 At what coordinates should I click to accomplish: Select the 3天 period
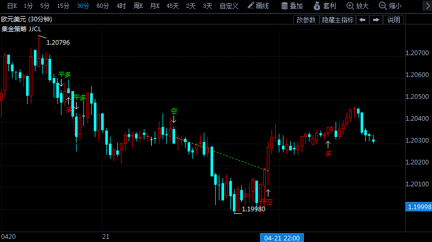(207, 6)
